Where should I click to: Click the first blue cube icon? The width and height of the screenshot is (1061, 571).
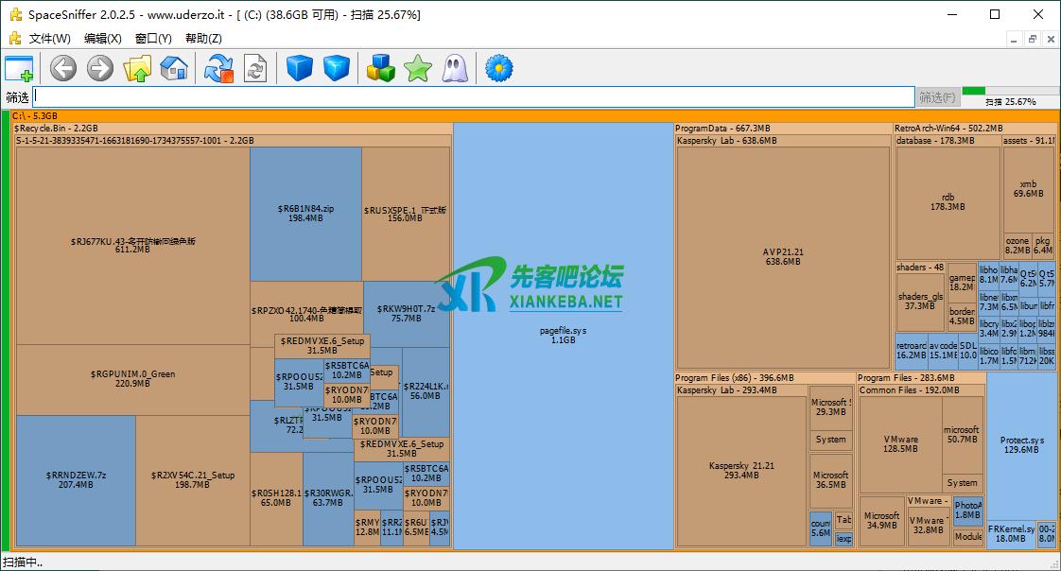point(300,68)
